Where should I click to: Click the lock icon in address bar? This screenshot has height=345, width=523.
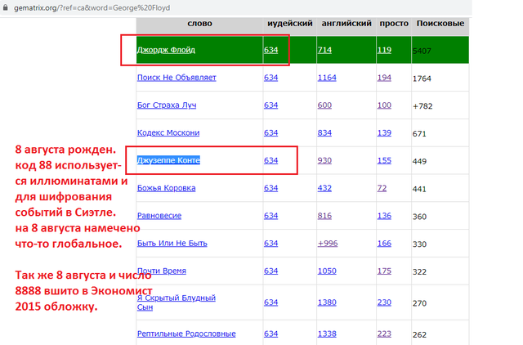coord(6,7)
